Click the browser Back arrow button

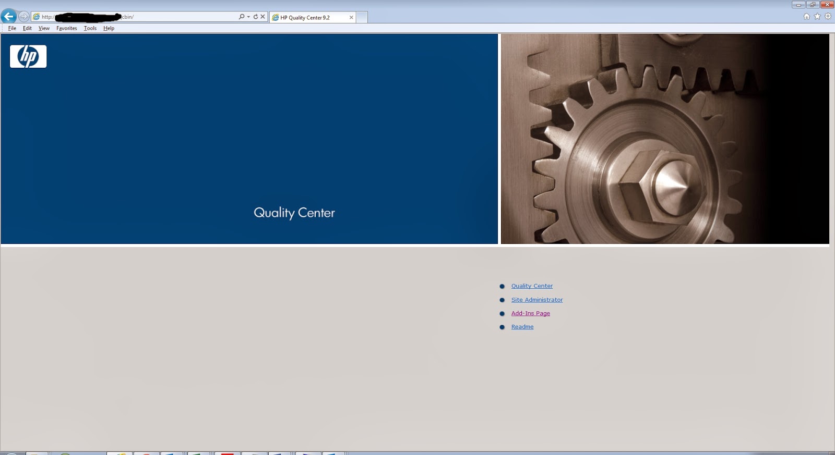point(9,16)
